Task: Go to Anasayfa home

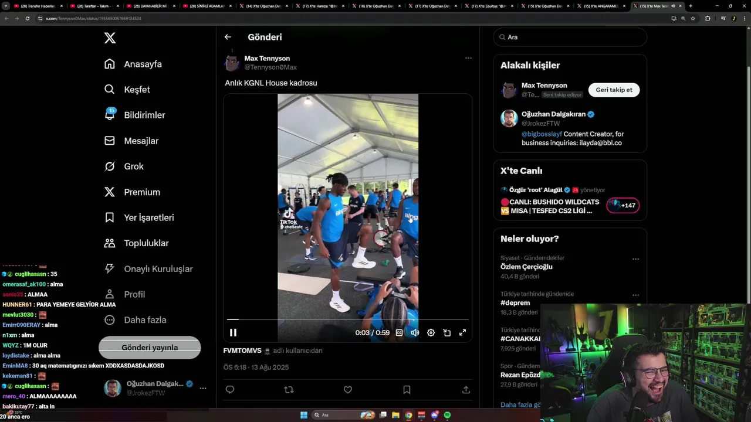Action: coord(133,64)
